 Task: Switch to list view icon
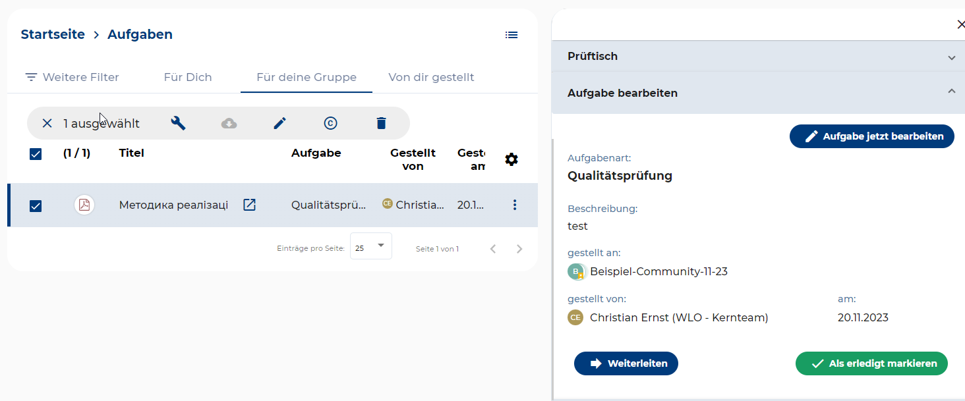512,35
